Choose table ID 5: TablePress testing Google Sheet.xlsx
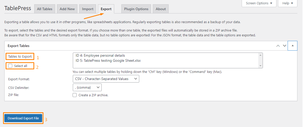Screen dimensions: 303x127 coord(108,60)
